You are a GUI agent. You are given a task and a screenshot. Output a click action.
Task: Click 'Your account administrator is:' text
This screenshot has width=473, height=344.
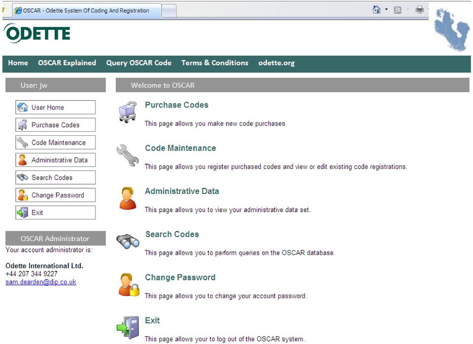(x=49, y=250)
